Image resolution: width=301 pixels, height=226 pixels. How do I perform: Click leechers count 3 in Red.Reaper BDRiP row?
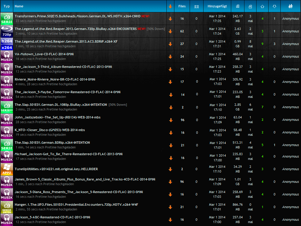coord(274,44)
